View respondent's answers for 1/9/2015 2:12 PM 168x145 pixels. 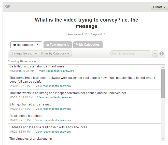pyautogui.click(x=53, y=86)
